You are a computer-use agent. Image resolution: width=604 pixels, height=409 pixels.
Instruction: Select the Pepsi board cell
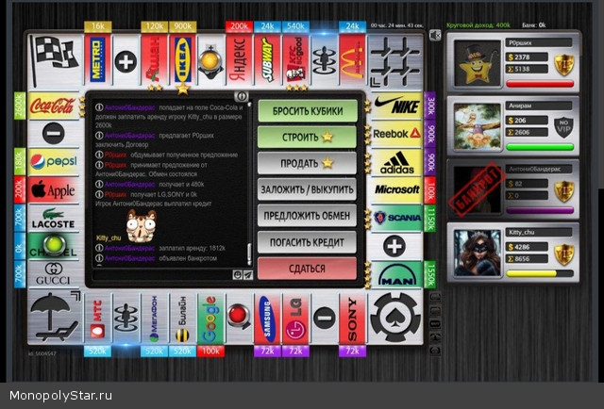53,161
